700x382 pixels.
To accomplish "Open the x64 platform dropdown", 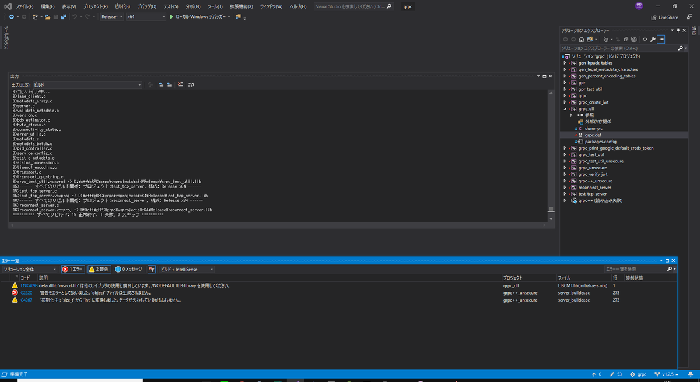I will pos(146,17).
